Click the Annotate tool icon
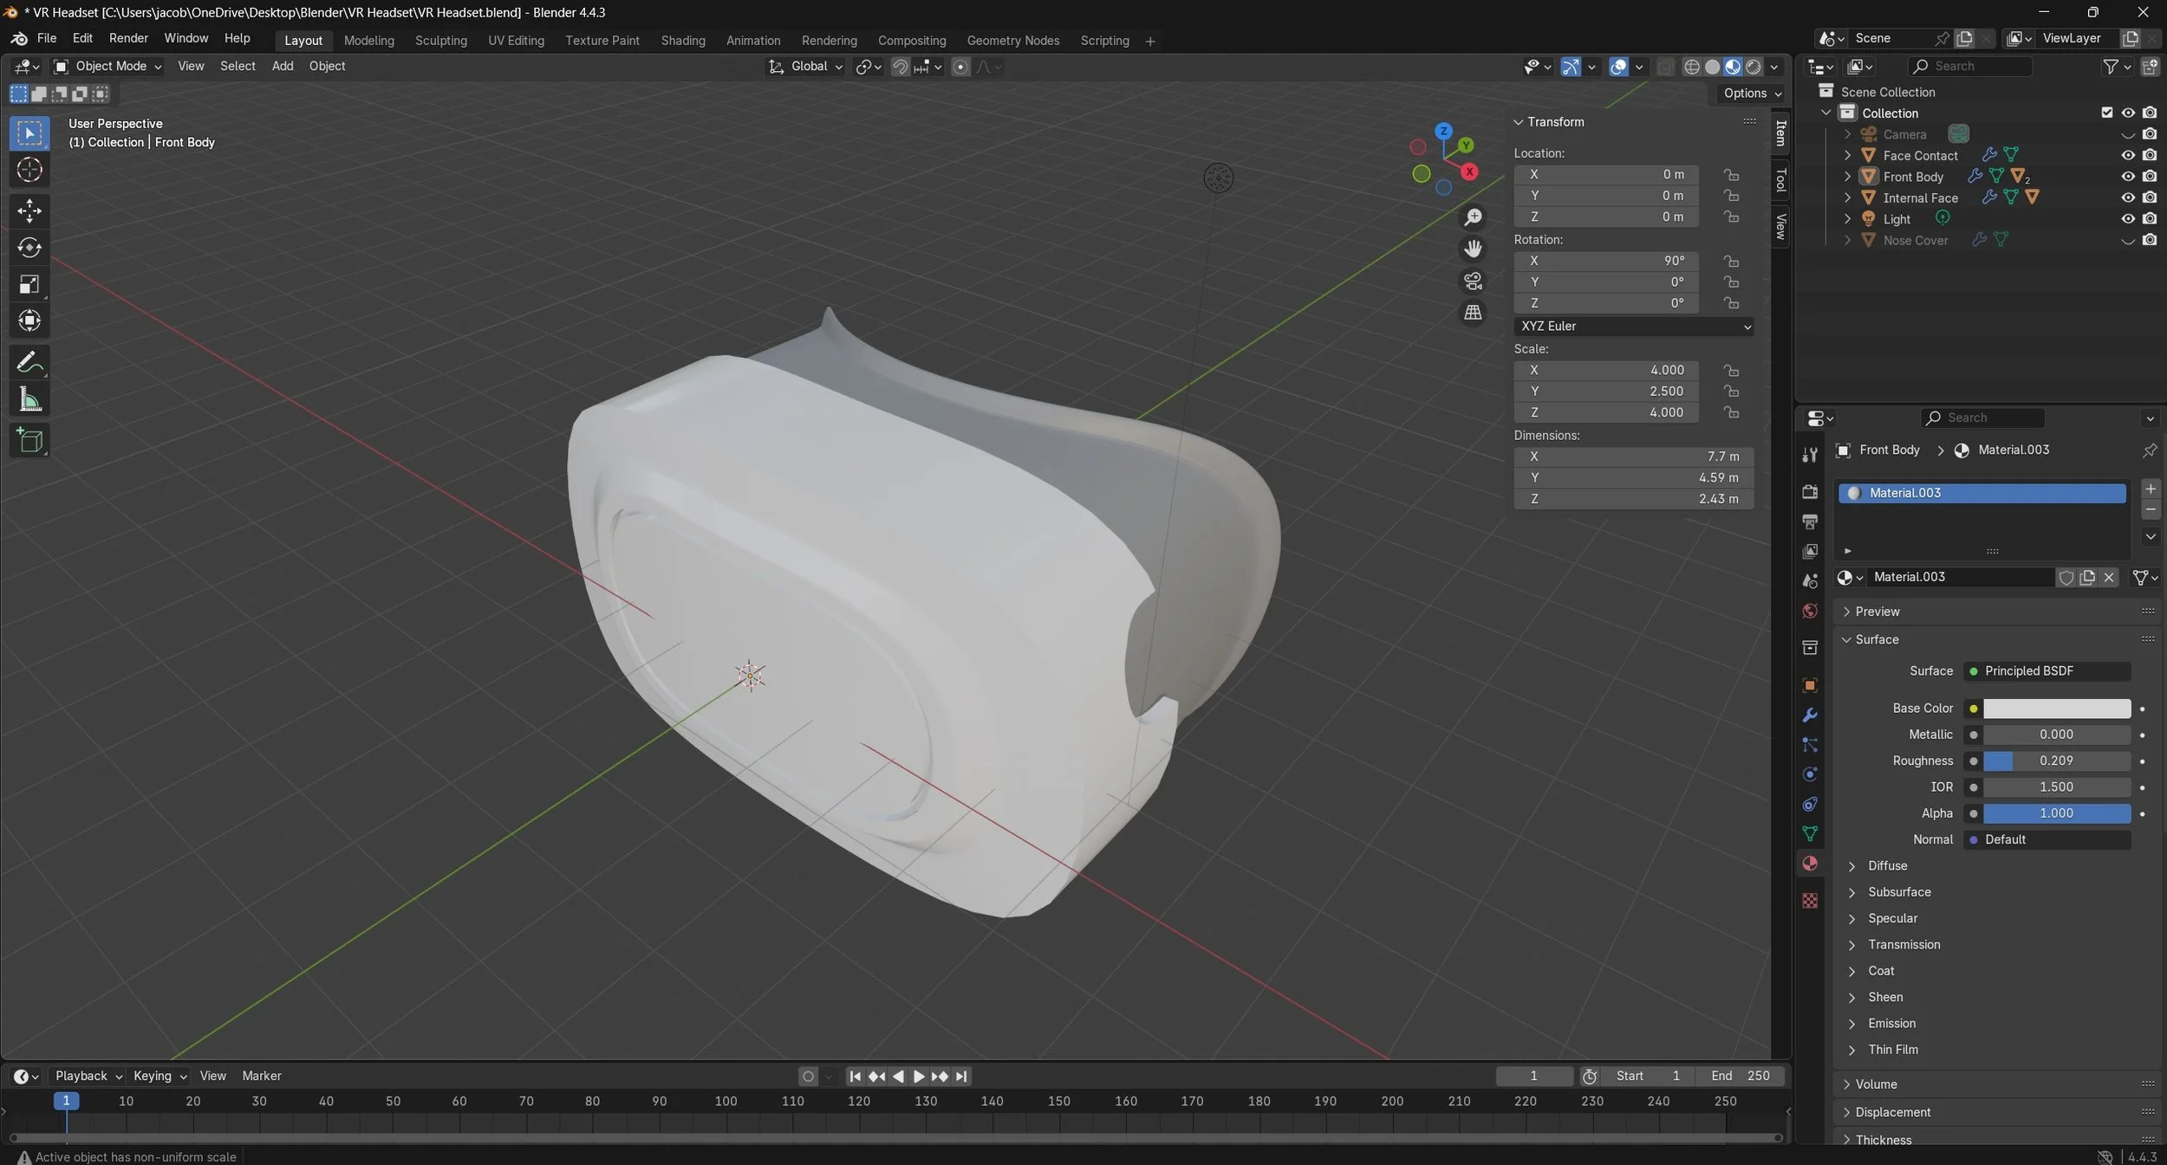This screenshot has width=2167, height=1165. coord(29,362)
